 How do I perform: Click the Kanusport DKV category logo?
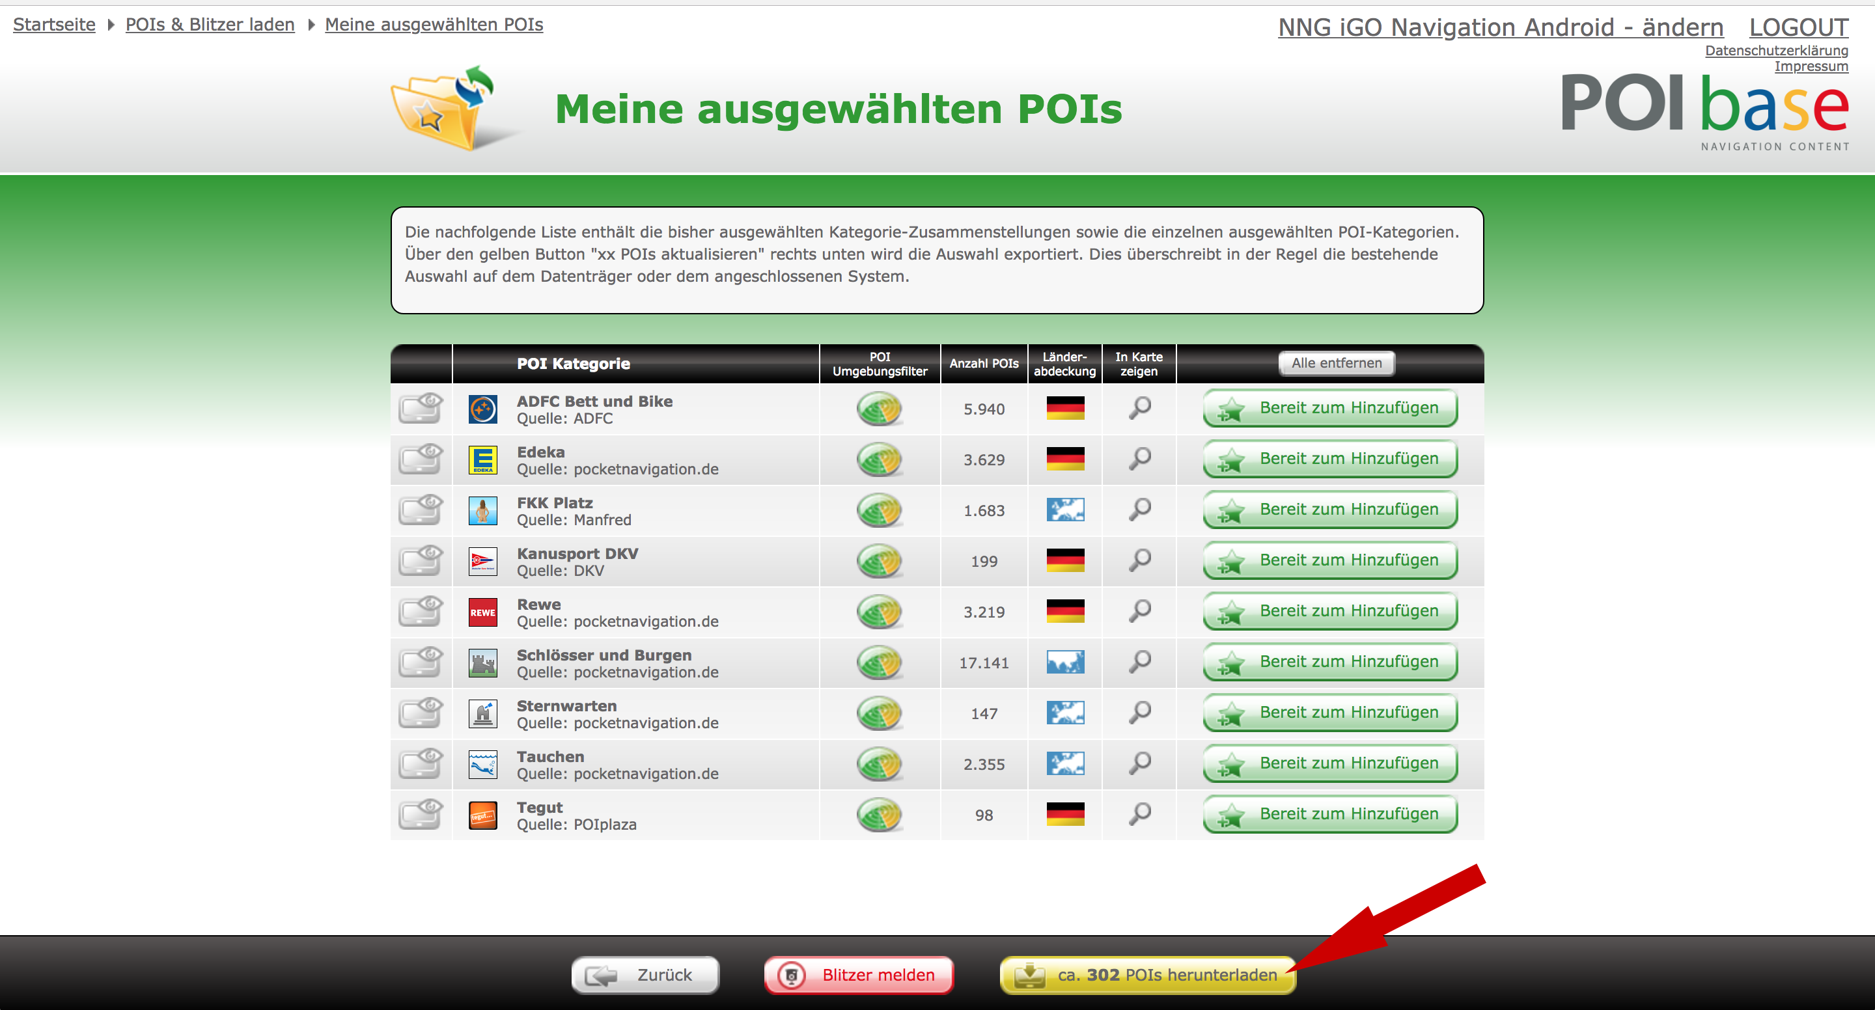[x=482, y=561]
